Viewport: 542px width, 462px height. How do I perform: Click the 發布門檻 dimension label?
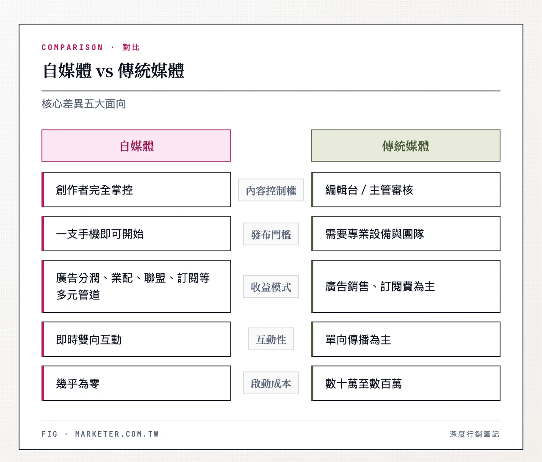click(271, 234)
